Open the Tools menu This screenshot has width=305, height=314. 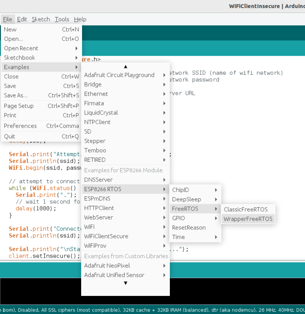point(62,19)
